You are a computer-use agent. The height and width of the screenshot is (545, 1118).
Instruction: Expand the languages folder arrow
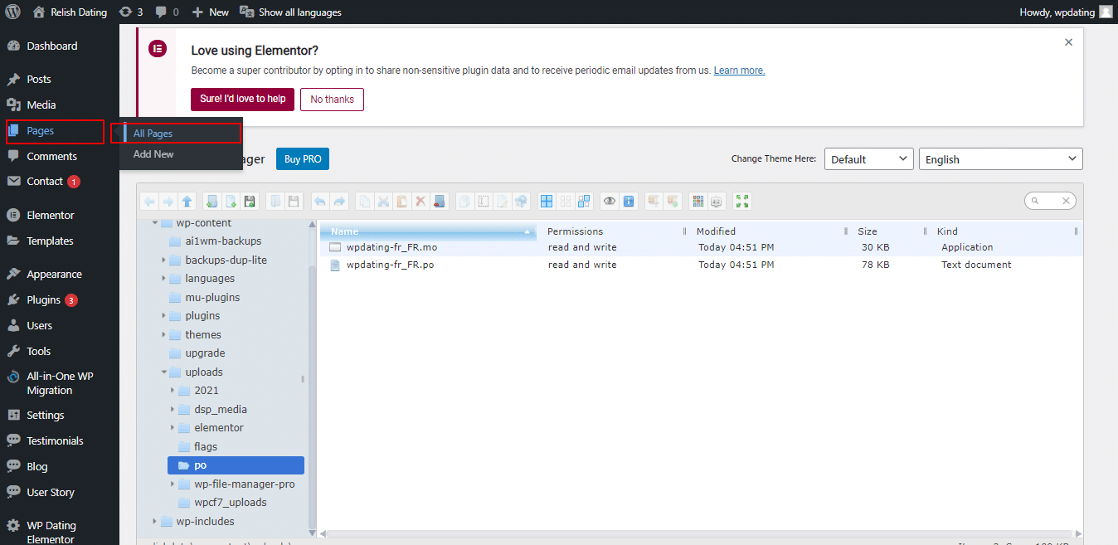(x=164, y=279)
